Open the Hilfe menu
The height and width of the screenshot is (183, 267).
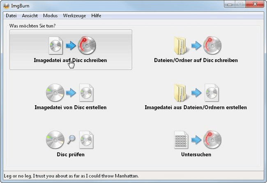tap(96, 16)
